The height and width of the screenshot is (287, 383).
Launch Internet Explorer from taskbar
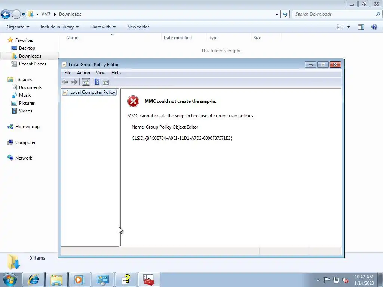pyautogui.click(x=33, y=280)
